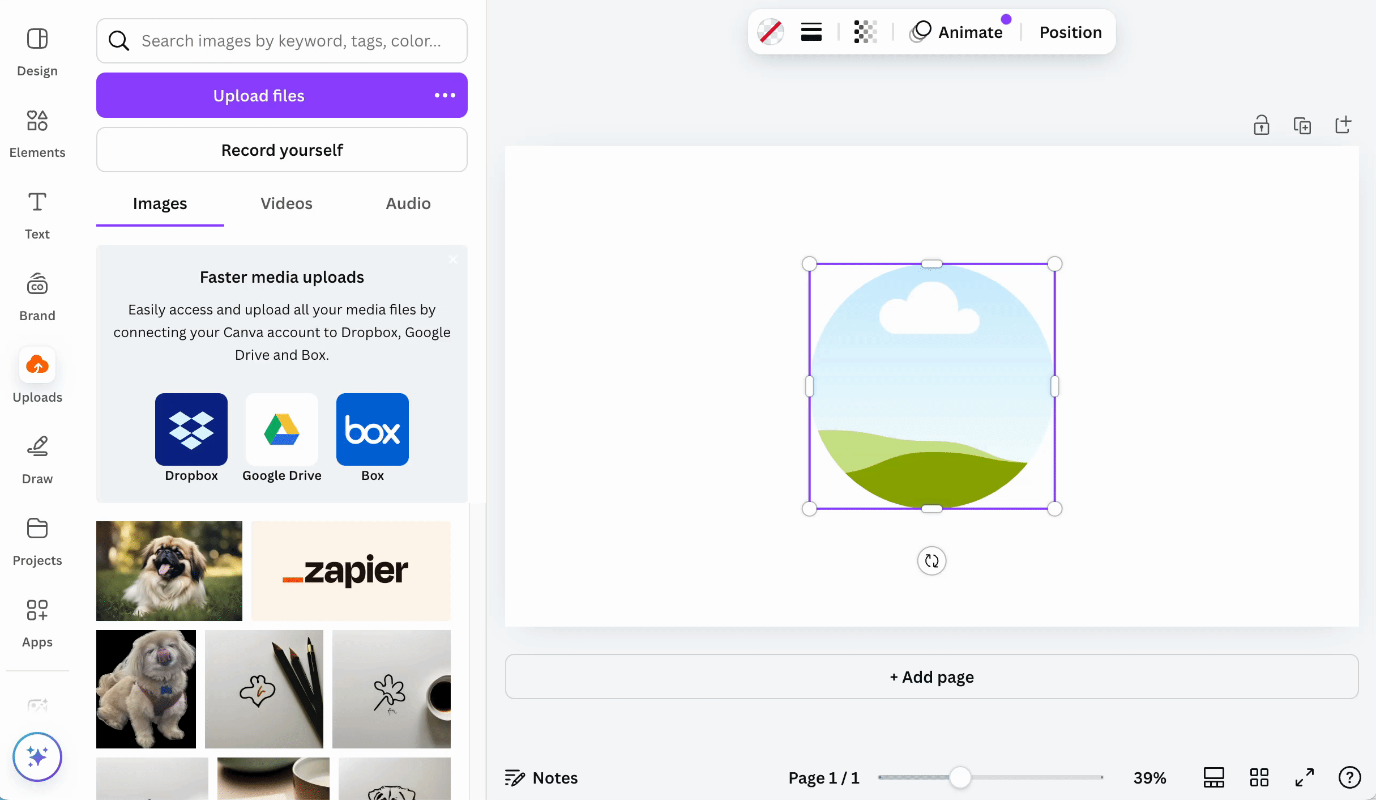Screen dimensions: 1376x800
Task: Dismiss the Faster media uploads banner
Action: pos(453,259)
